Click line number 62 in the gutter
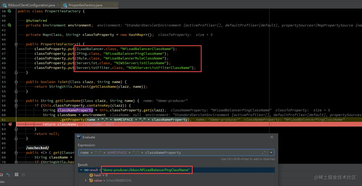Screen dimensions: 362x186 [x=3, y=124]
